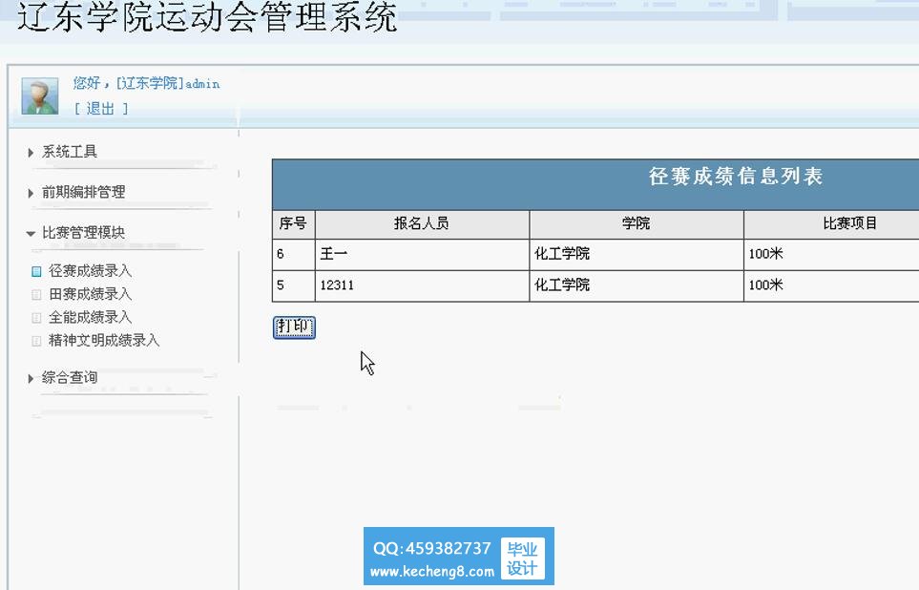Click the 学院 column header
Image resolution: width=919 pixels, height=590 pixels.
click(x=637, y=224)
